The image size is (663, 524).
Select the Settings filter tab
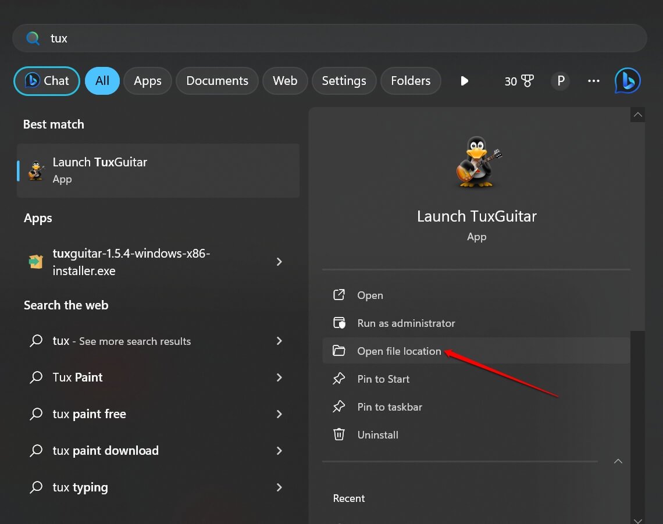[344, 81]
